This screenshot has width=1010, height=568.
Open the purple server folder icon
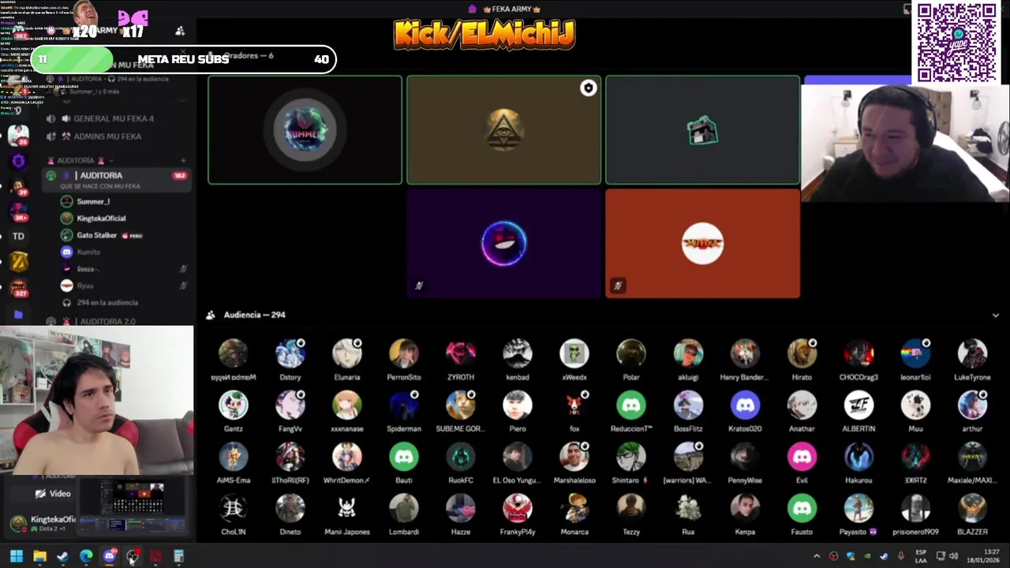click(18, 315)
